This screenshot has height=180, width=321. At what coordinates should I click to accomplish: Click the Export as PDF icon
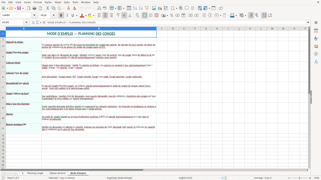click(x=29, y=8)
